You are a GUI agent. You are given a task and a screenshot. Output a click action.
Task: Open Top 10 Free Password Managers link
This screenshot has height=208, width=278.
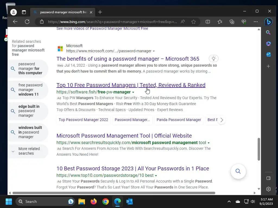[x=131, y=85]
